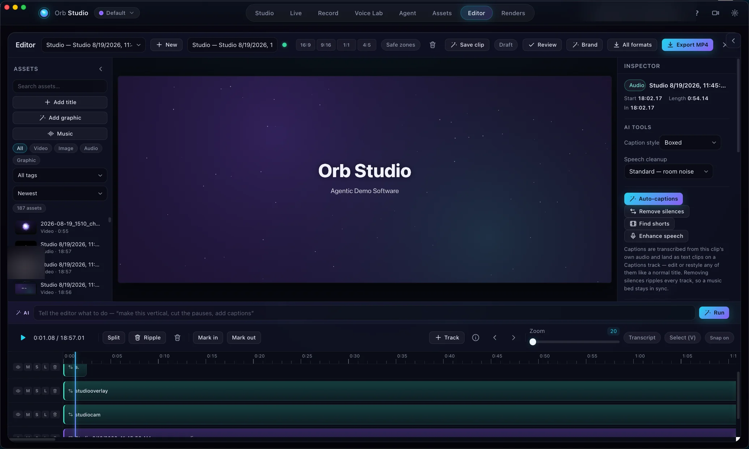Expand the All tags dropdown
Viewport: 749px width, 449px height.
[60, 175]
